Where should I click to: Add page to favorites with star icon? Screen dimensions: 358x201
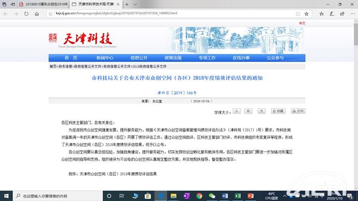(306, 14)
